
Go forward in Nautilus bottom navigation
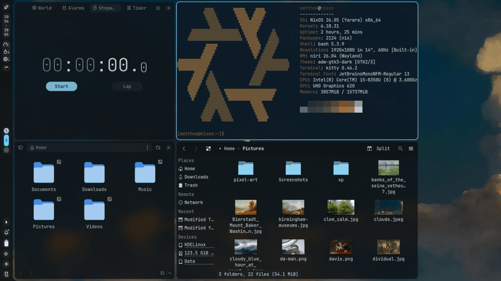31,273
